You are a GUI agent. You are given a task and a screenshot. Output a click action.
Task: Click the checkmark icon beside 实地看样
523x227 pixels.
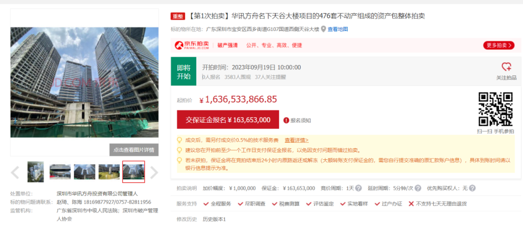pos(343,204)
